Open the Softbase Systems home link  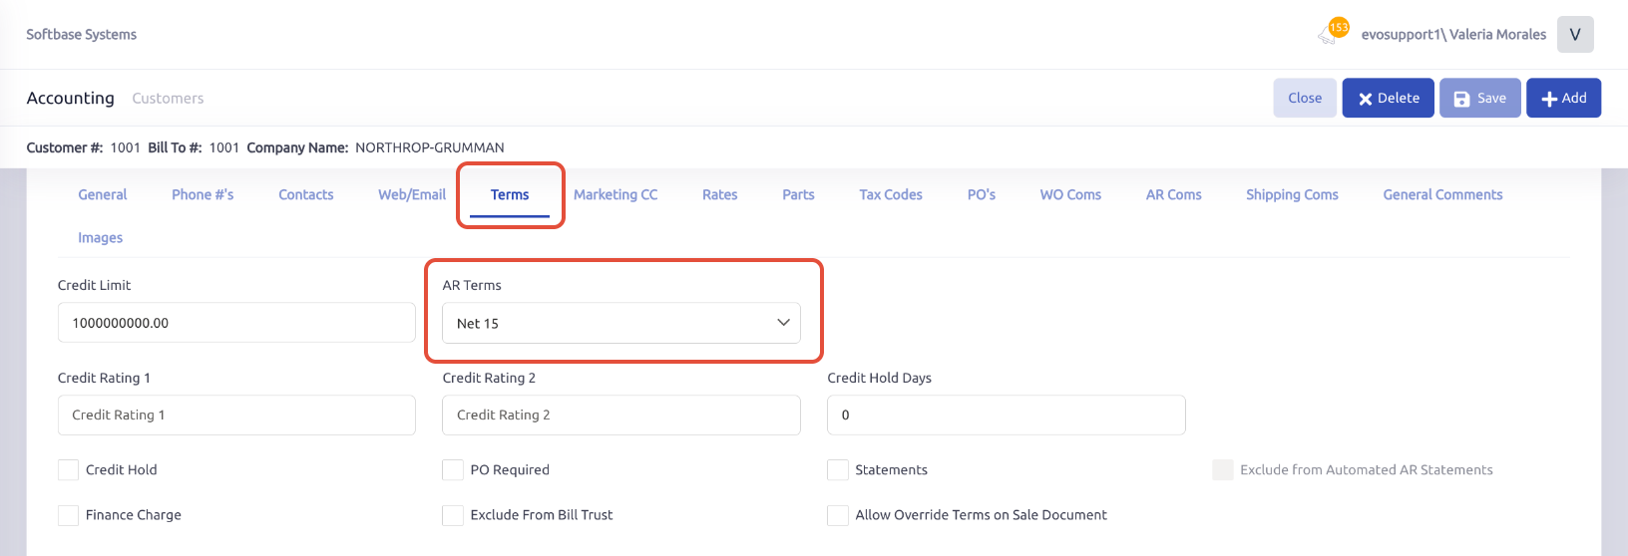81,34
